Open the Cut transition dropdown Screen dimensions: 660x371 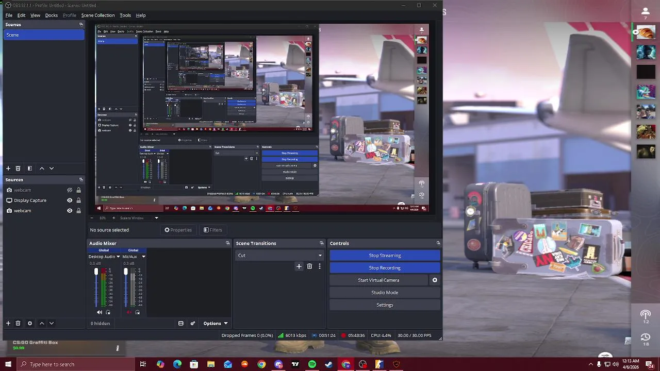click(279, 256)
